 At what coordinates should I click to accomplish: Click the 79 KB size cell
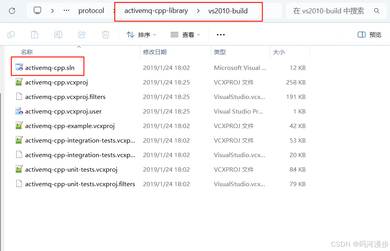[x=297, y=184]
